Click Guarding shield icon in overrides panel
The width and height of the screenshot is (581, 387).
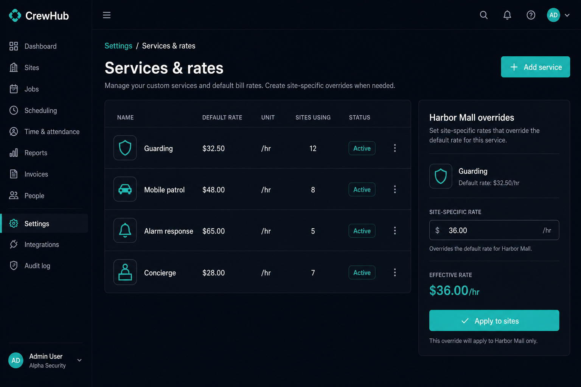(x=441, y=176)
